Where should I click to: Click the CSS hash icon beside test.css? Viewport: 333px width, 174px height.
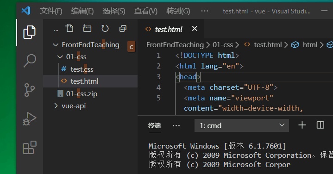tap(64, 69)
